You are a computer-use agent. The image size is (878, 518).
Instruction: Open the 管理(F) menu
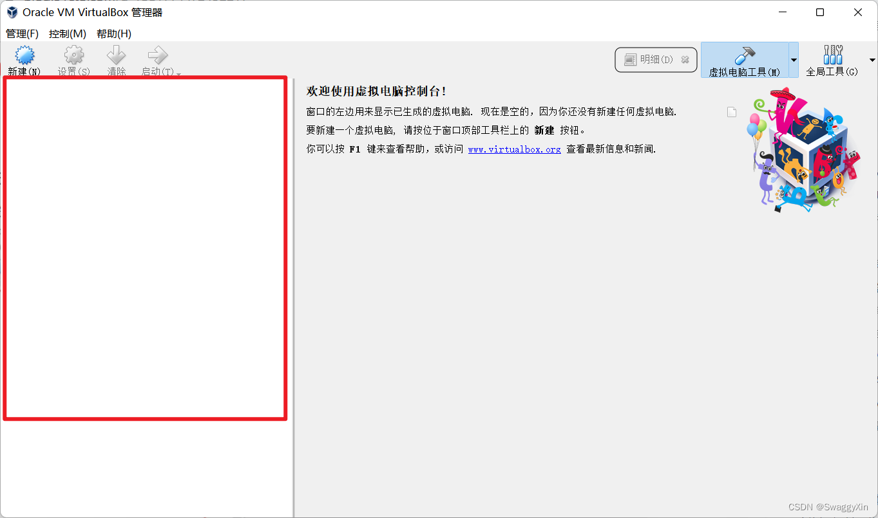click(22, 33)
